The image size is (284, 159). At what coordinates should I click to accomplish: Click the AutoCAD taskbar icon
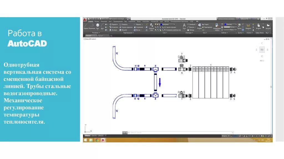pos(103,140)
